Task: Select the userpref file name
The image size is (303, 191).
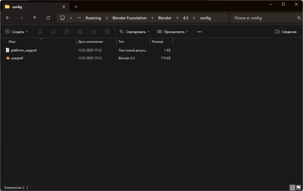Action: tap(17, 58)
